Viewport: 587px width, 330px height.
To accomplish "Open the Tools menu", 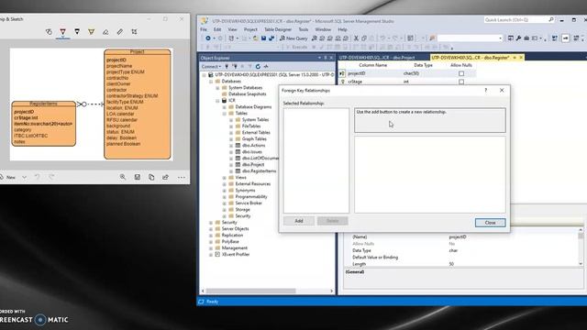I will coord(304,29).
